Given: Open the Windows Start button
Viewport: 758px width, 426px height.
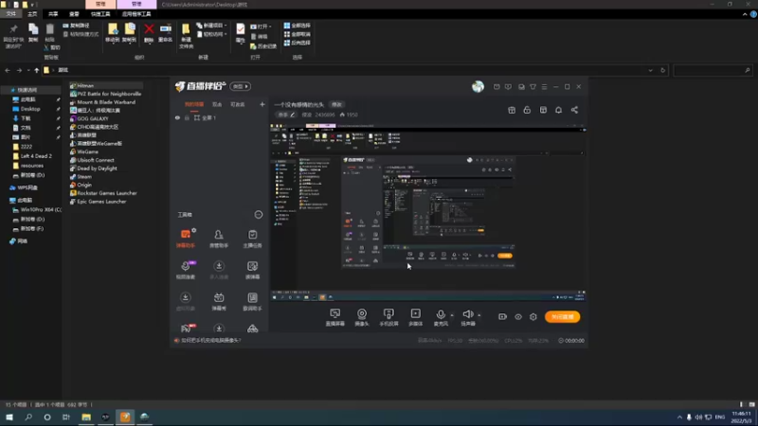Looking at the screenshot, I should [9, 417].
